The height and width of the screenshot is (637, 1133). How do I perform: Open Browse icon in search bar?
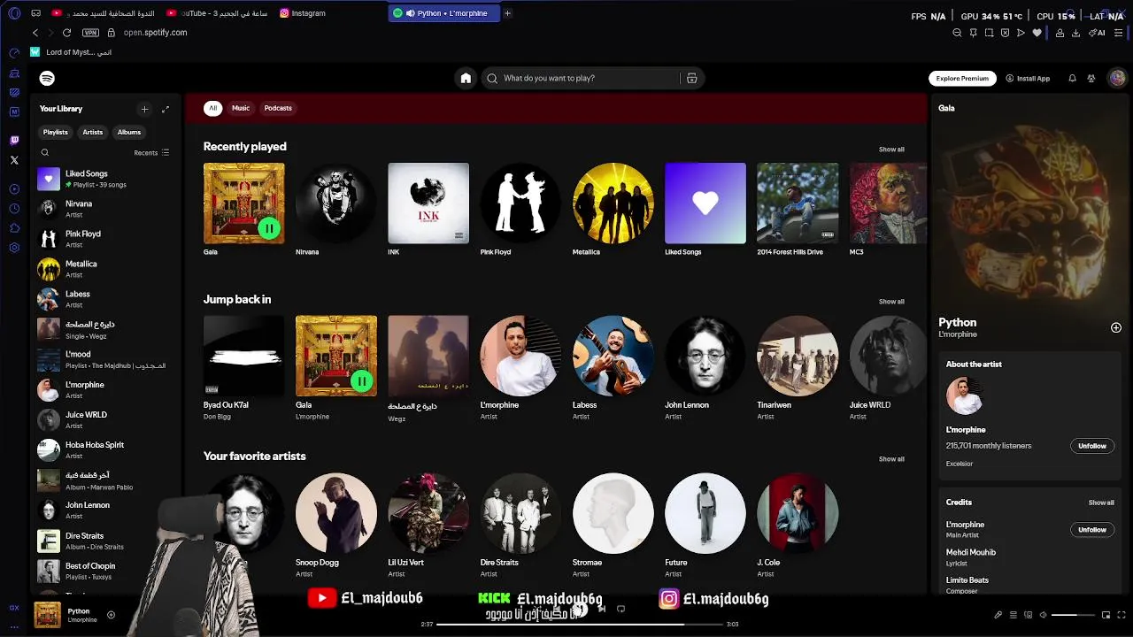692,78
